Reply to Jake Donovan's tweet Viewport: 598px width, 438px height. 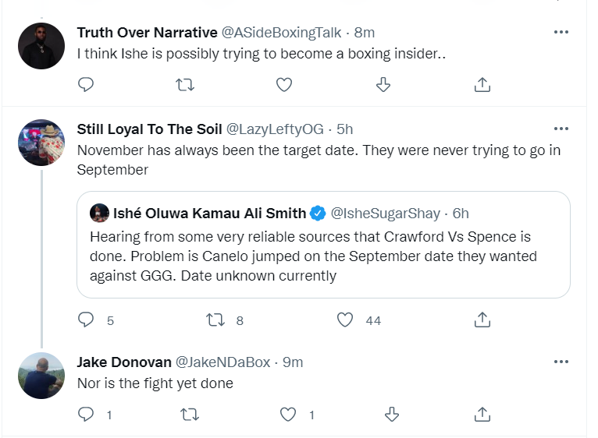(x=87, y=415)
